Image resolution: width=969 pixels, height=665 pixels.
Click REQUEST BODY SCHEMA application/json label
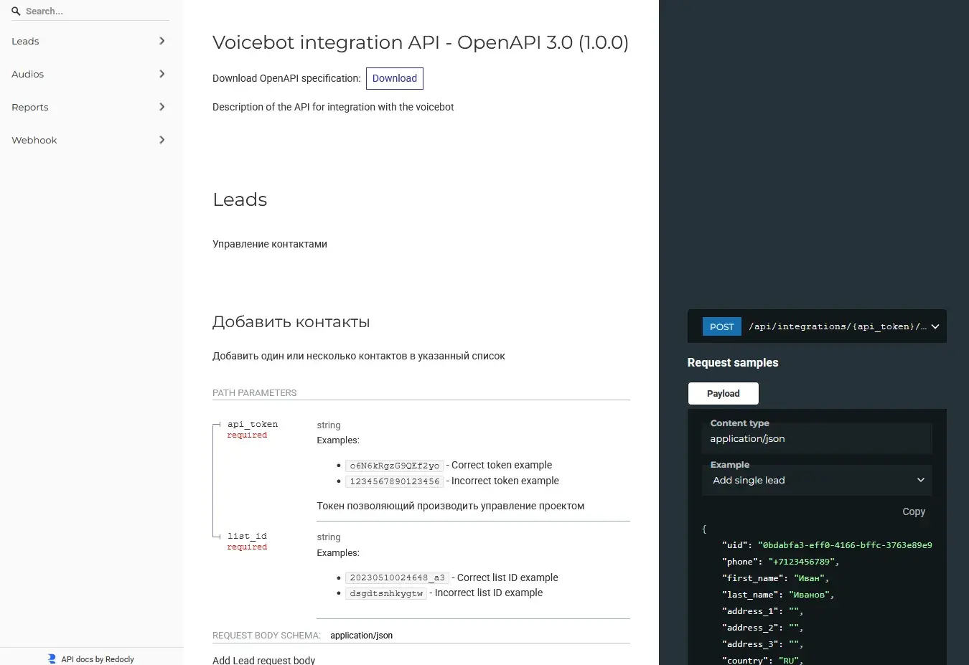pyautogui.click(x=303, y=636)
